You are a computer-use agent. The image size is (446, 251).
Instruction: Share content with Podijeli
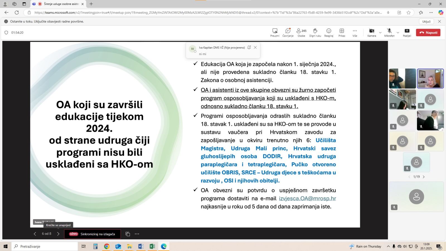pyautogui.click(x=407, y=33)
